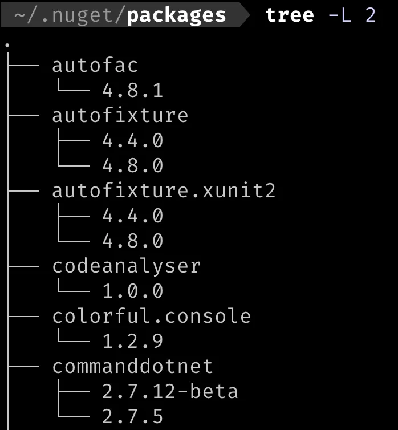Click the 2.7.12-beta version line

point(170,391)
